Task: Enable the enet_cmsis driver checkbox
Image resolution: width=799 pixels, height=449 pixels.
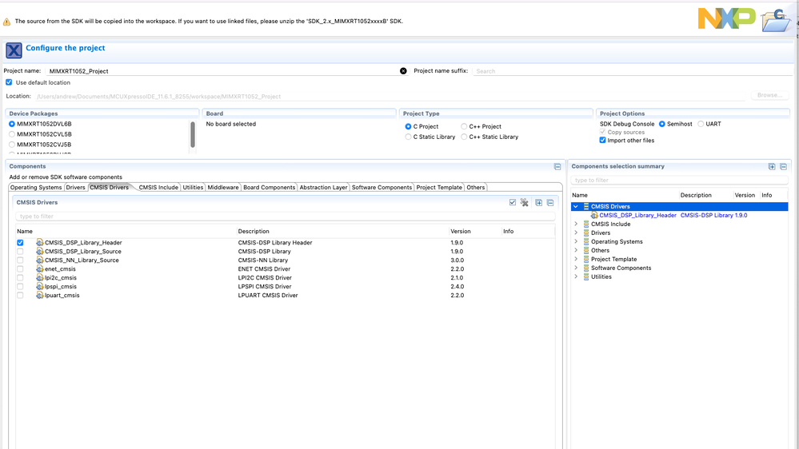Action: (20, 268)
